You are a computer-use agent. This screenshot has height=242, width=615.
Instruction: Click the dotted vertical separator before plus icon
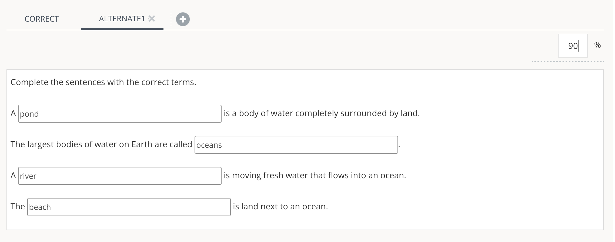[171, 19]
